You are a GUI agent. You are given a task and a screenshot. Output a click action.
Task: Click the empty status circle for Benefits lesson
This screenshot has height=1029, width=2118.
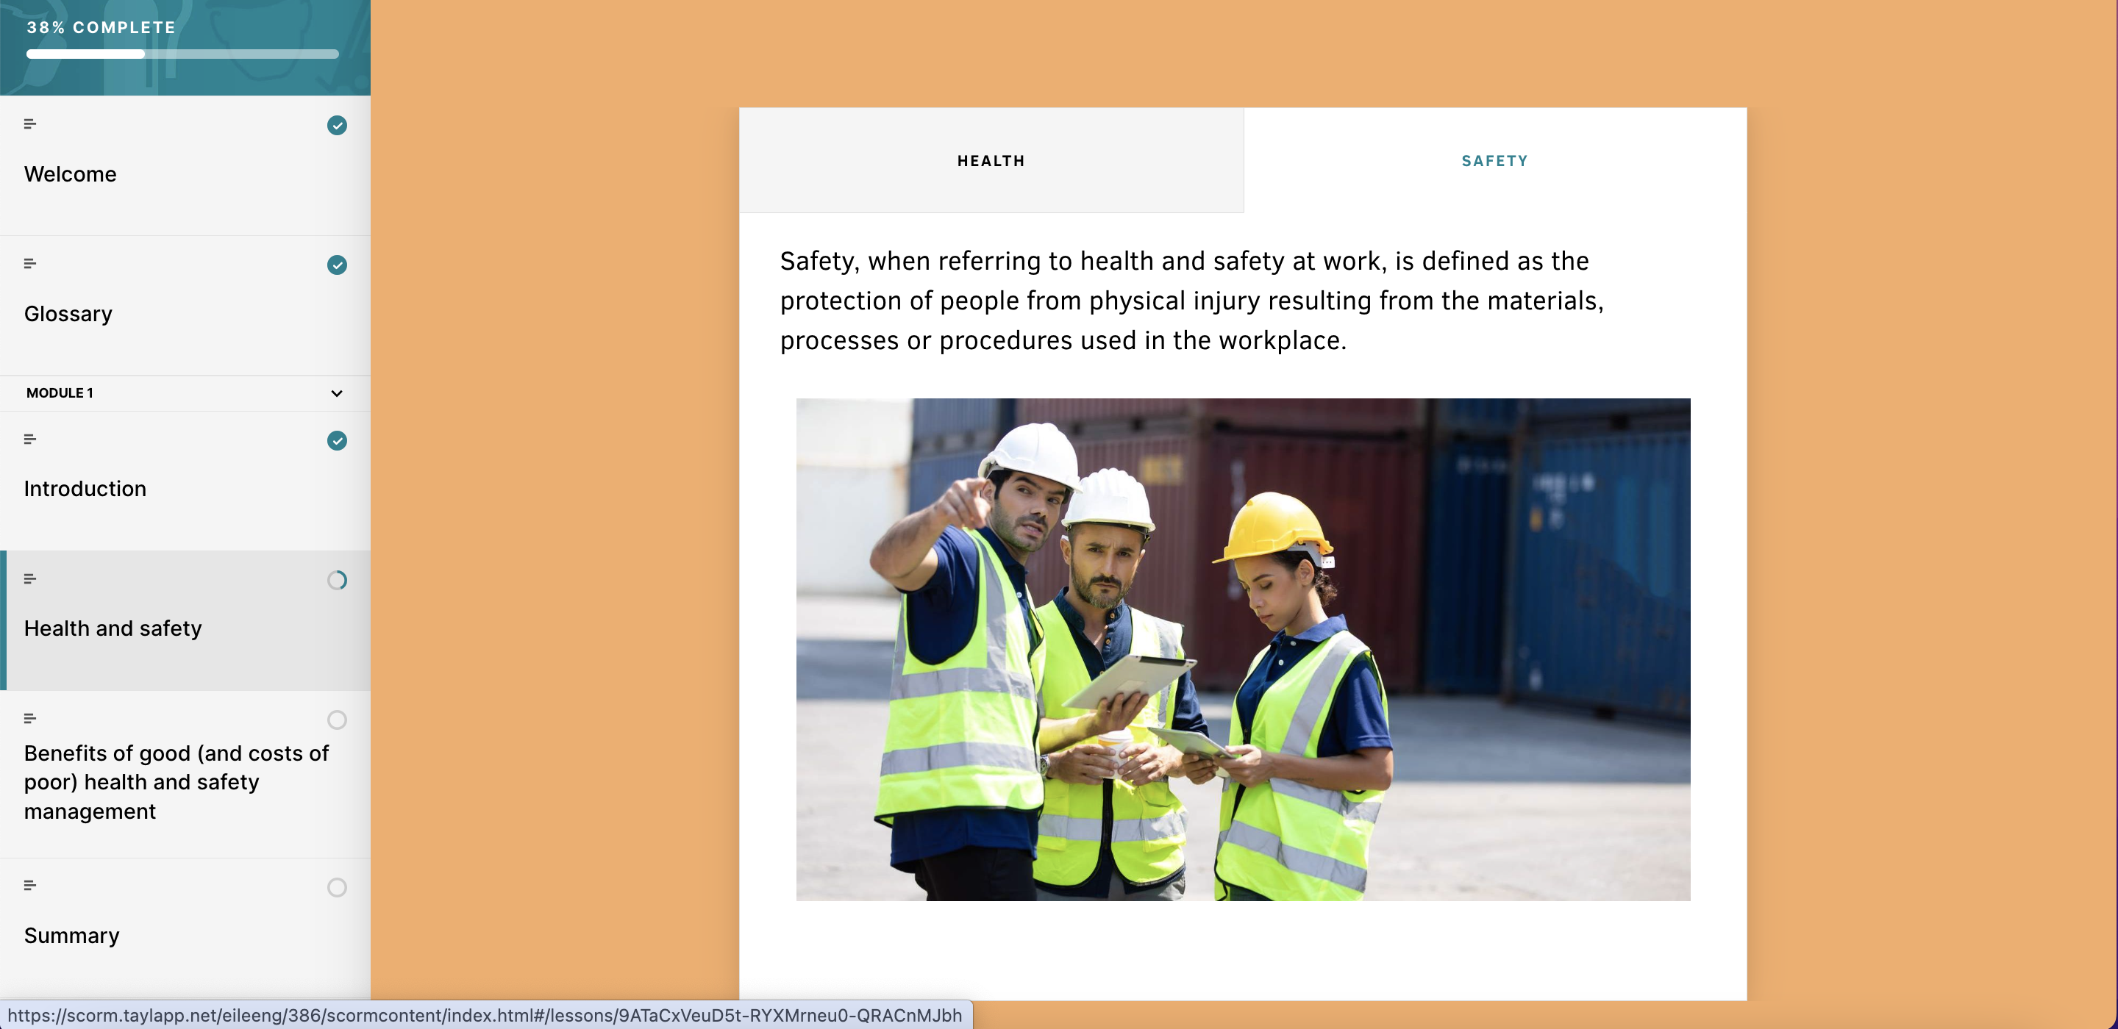click(336, 720)
